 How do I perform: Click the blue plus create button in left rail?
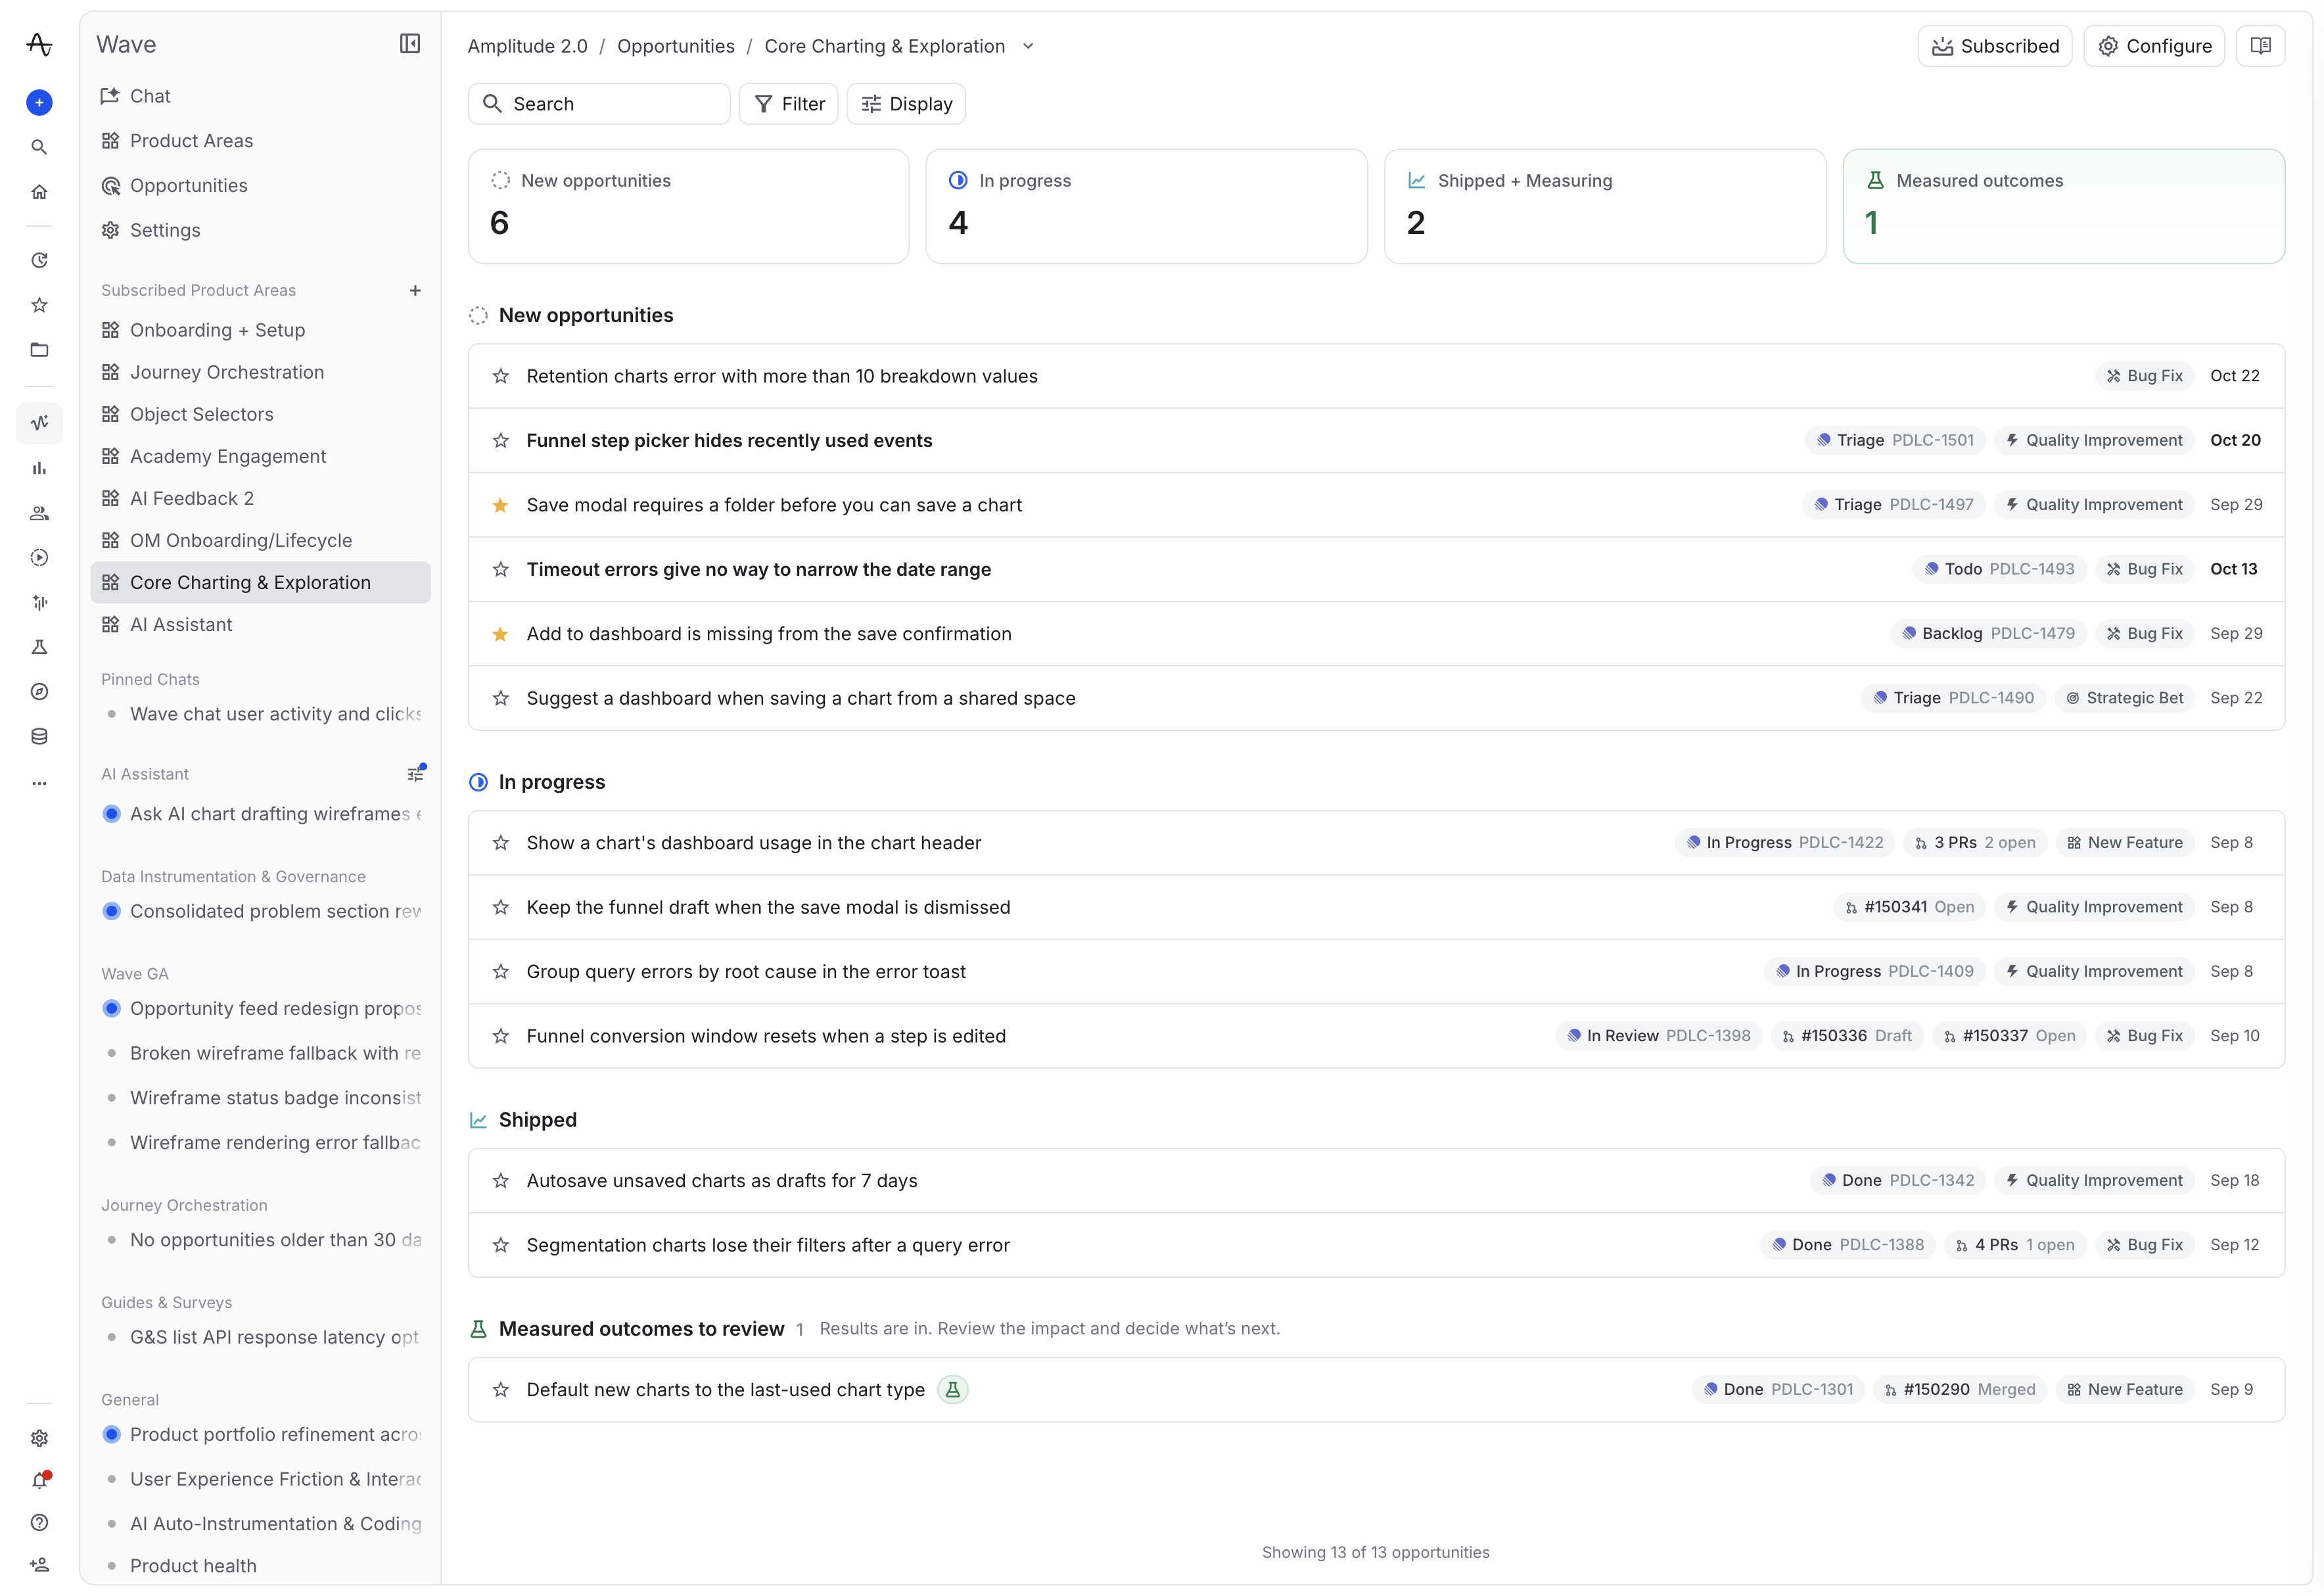(x=39, y=102)
